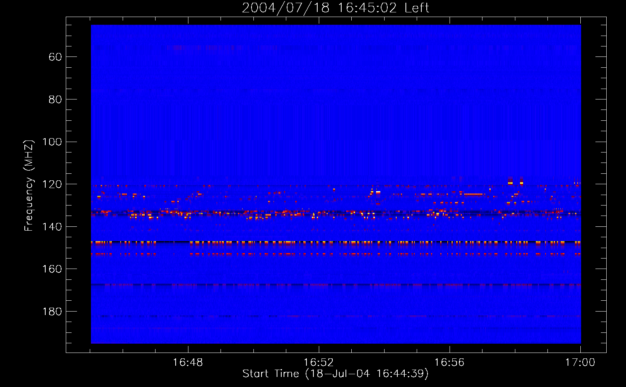Click the time tick label 16:48
Viewport: 626px width, 387px height.
click(x=188, y=363)
